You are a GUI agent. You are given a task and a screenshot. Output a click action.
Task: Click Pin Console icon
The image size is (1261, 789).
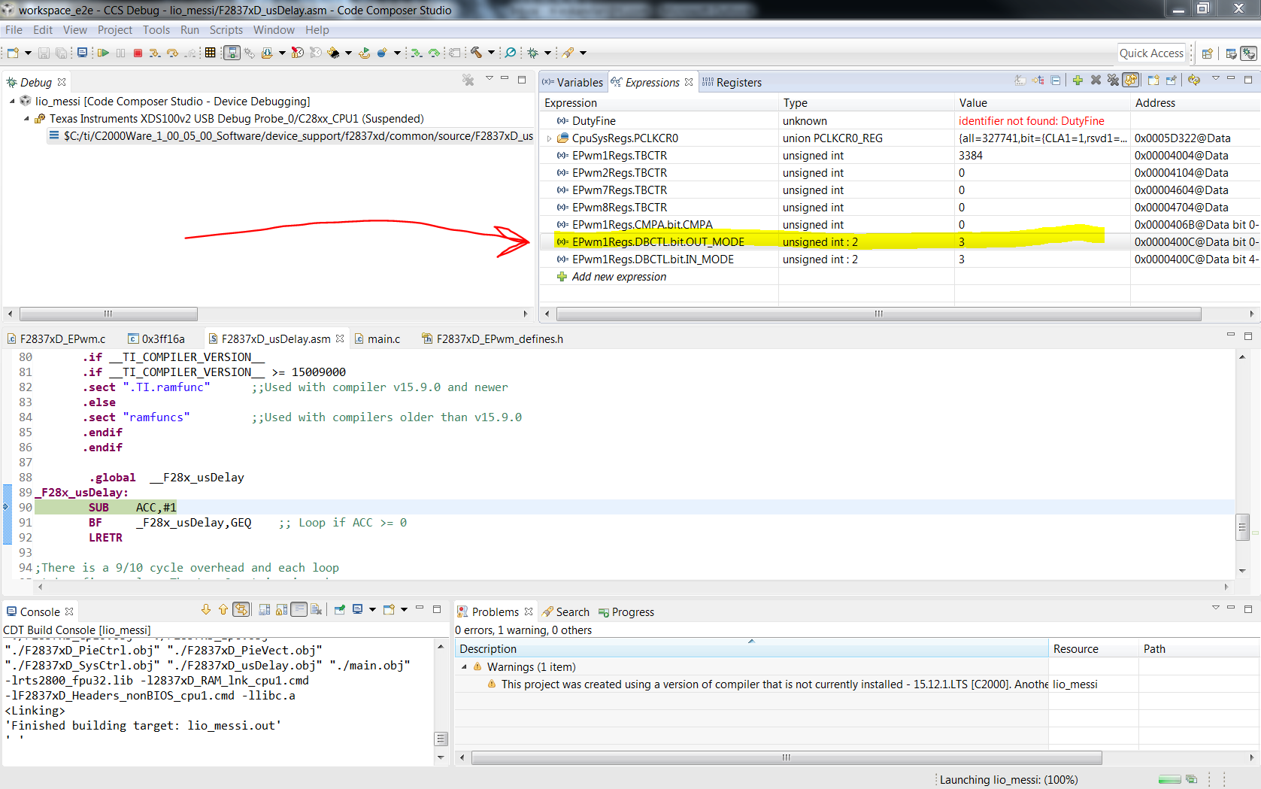click(340, 609)
